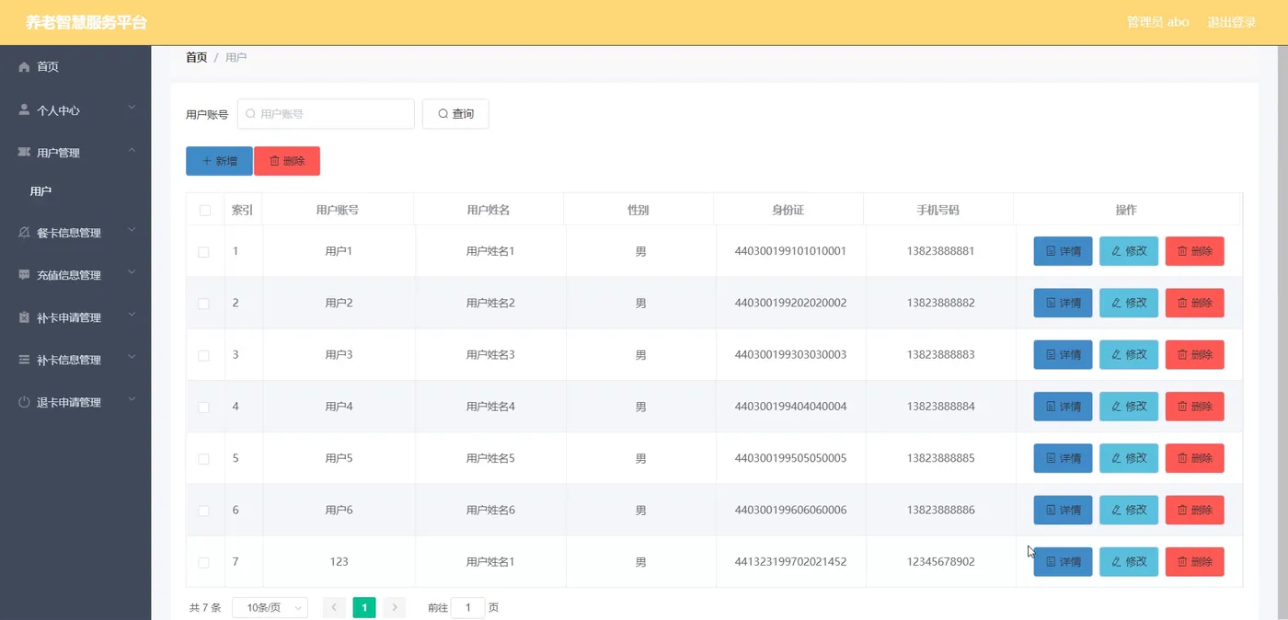Click the bell icon next to 餐卡信息管理
The width and height of the screenshot is (1288, 620).
[24, 233]
